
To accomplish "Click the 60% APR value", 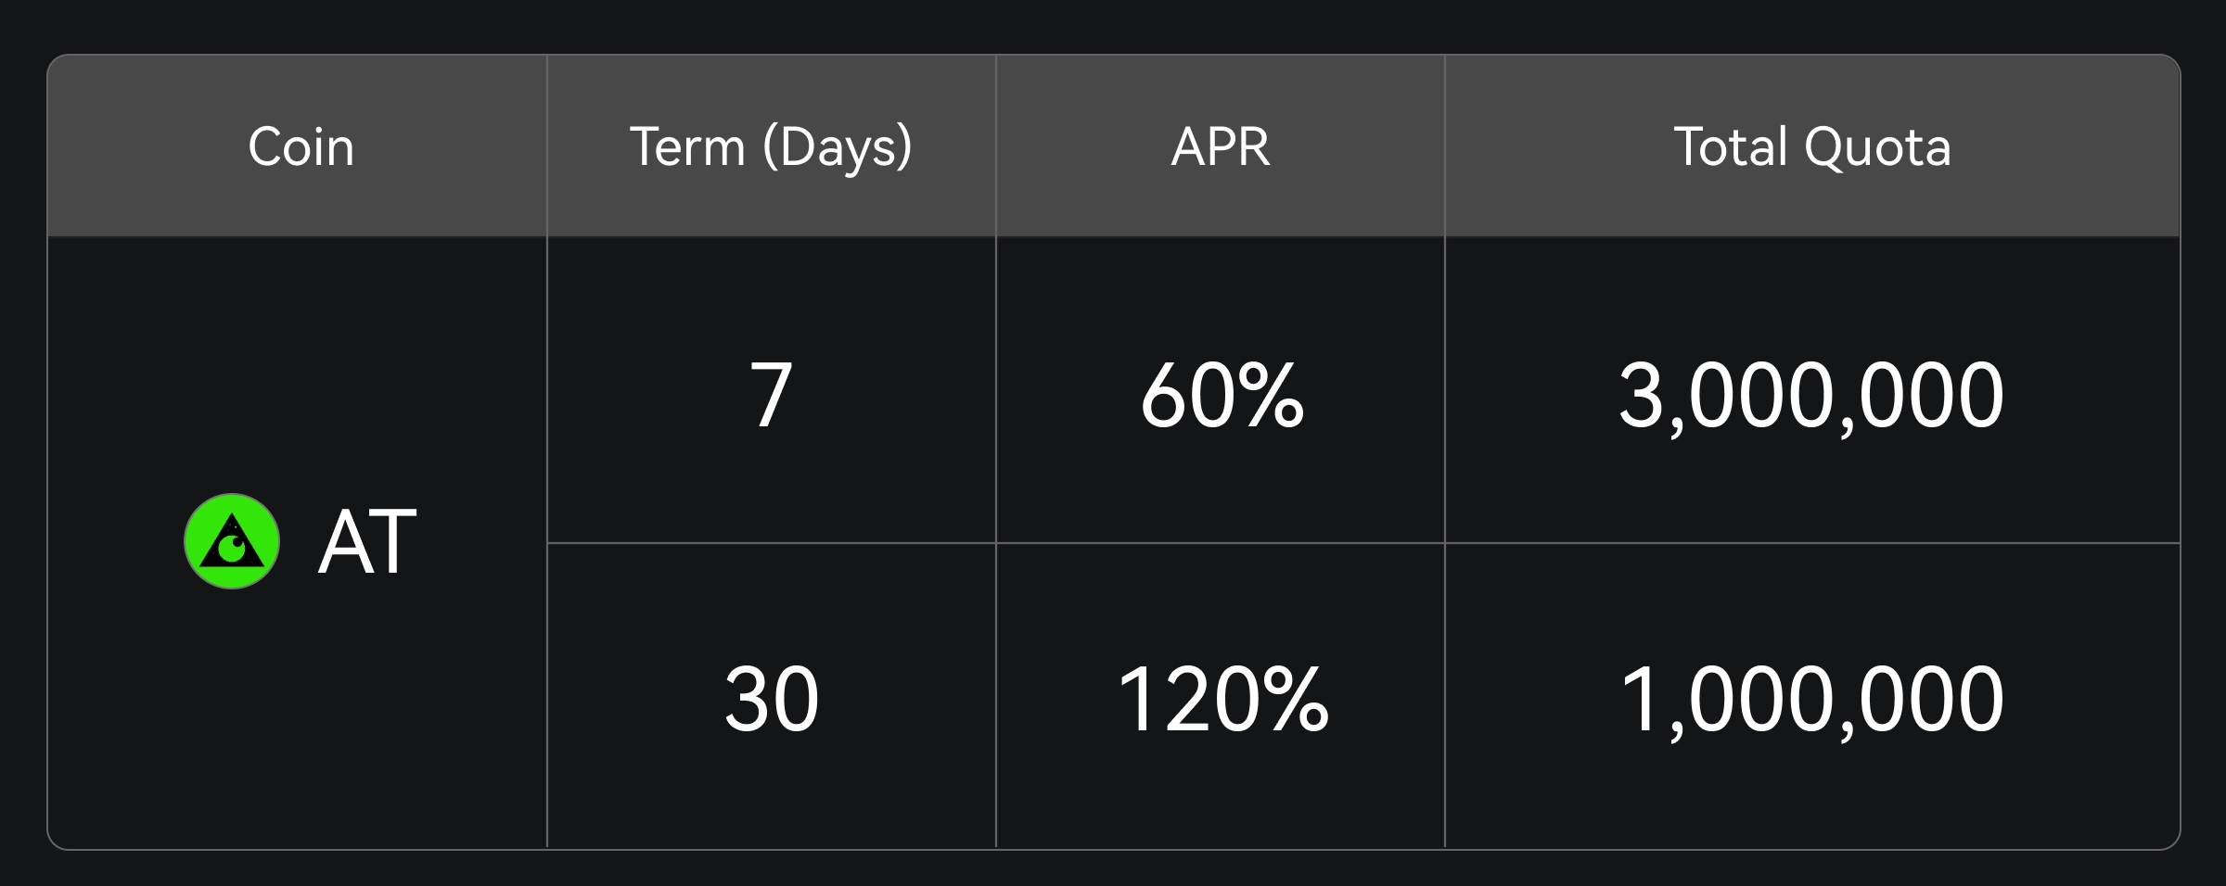I will point(1221,396).
